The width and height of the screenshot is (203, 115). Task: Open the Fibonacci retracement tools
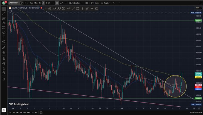click(4, 18)
